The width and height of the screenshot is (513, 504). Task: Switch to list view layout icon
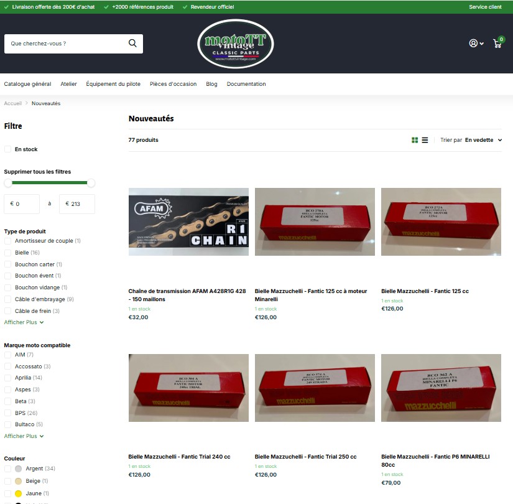425,141
